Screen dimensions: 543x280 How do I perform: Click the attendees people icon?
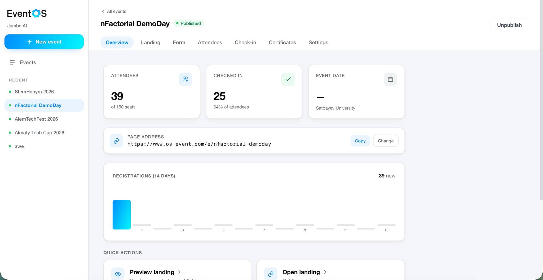(x=186, y=79)
